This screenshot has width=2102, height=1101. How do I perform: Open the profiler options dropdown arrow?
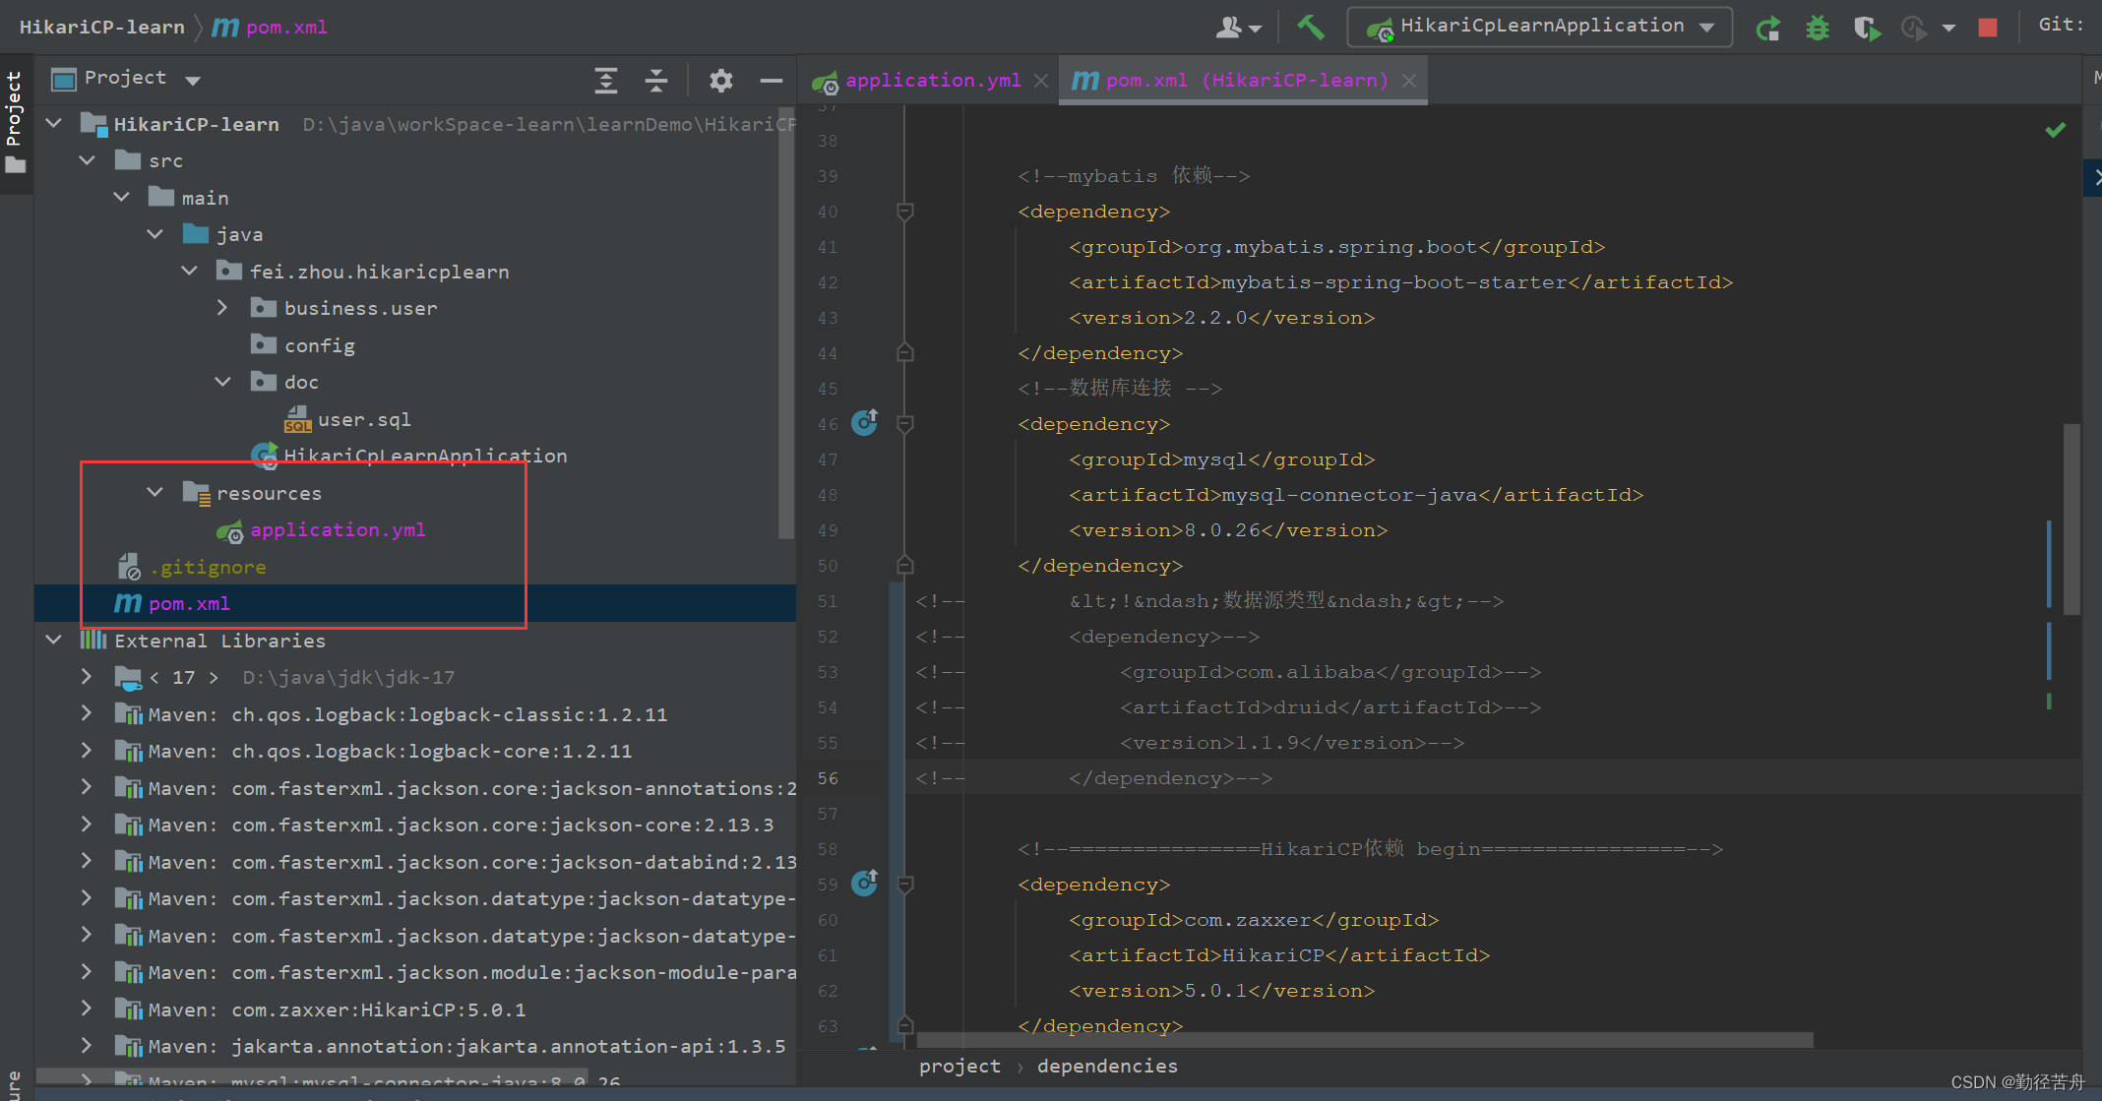click(1950, 27)
